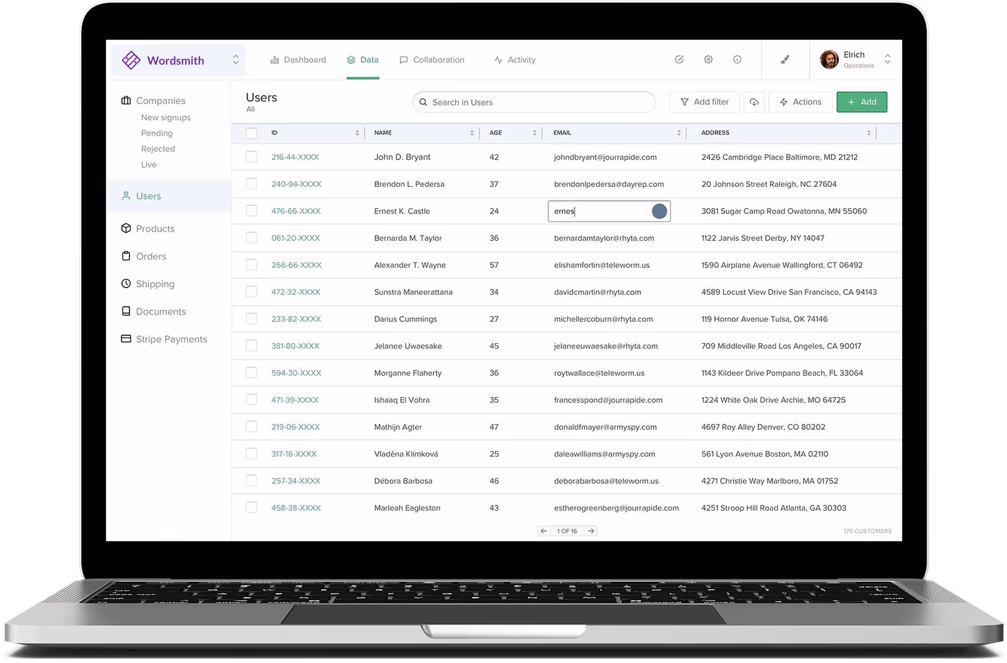Click the Users person icon in sidebar
The width and height of the screenshot is (1007, 663).
(x=126, y=195)
